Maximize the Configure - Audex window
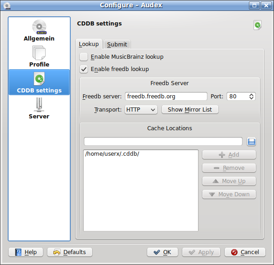 (x=254, y=5)
